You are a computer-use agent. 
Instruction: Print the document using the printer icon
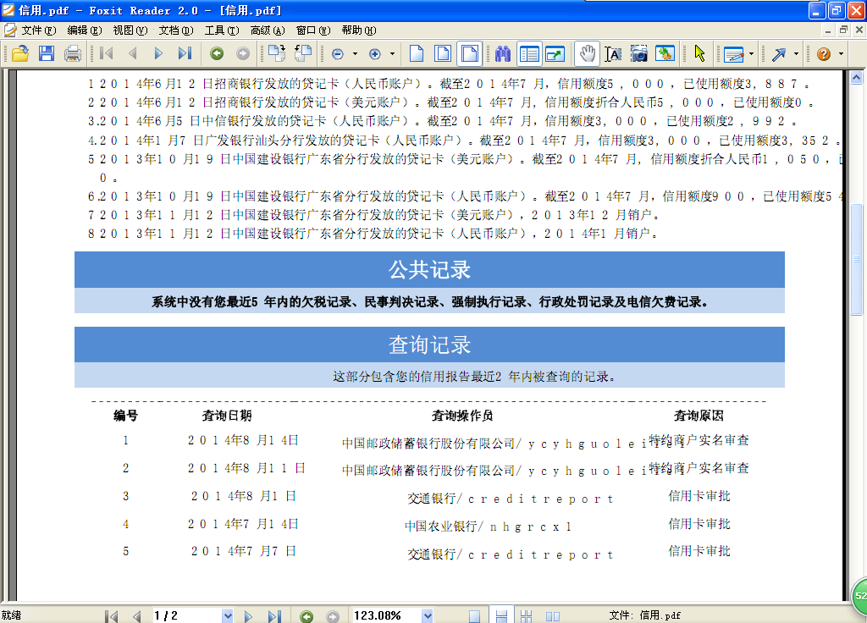(x=73, y=53)
